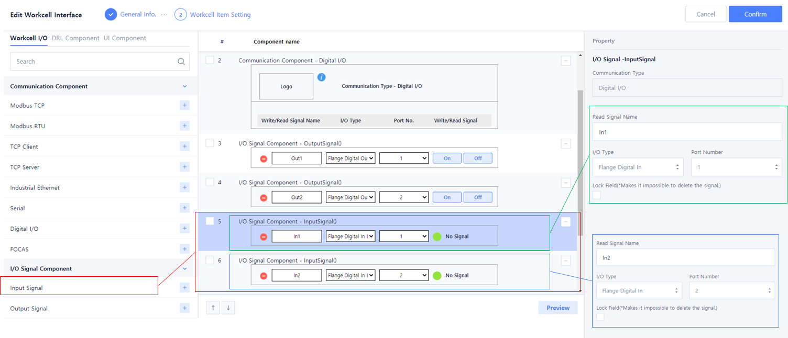Open the Flange Digital Out dropdown for Out2
The height and width of the screenshot is (338, 788).
[x=351, y=197]
